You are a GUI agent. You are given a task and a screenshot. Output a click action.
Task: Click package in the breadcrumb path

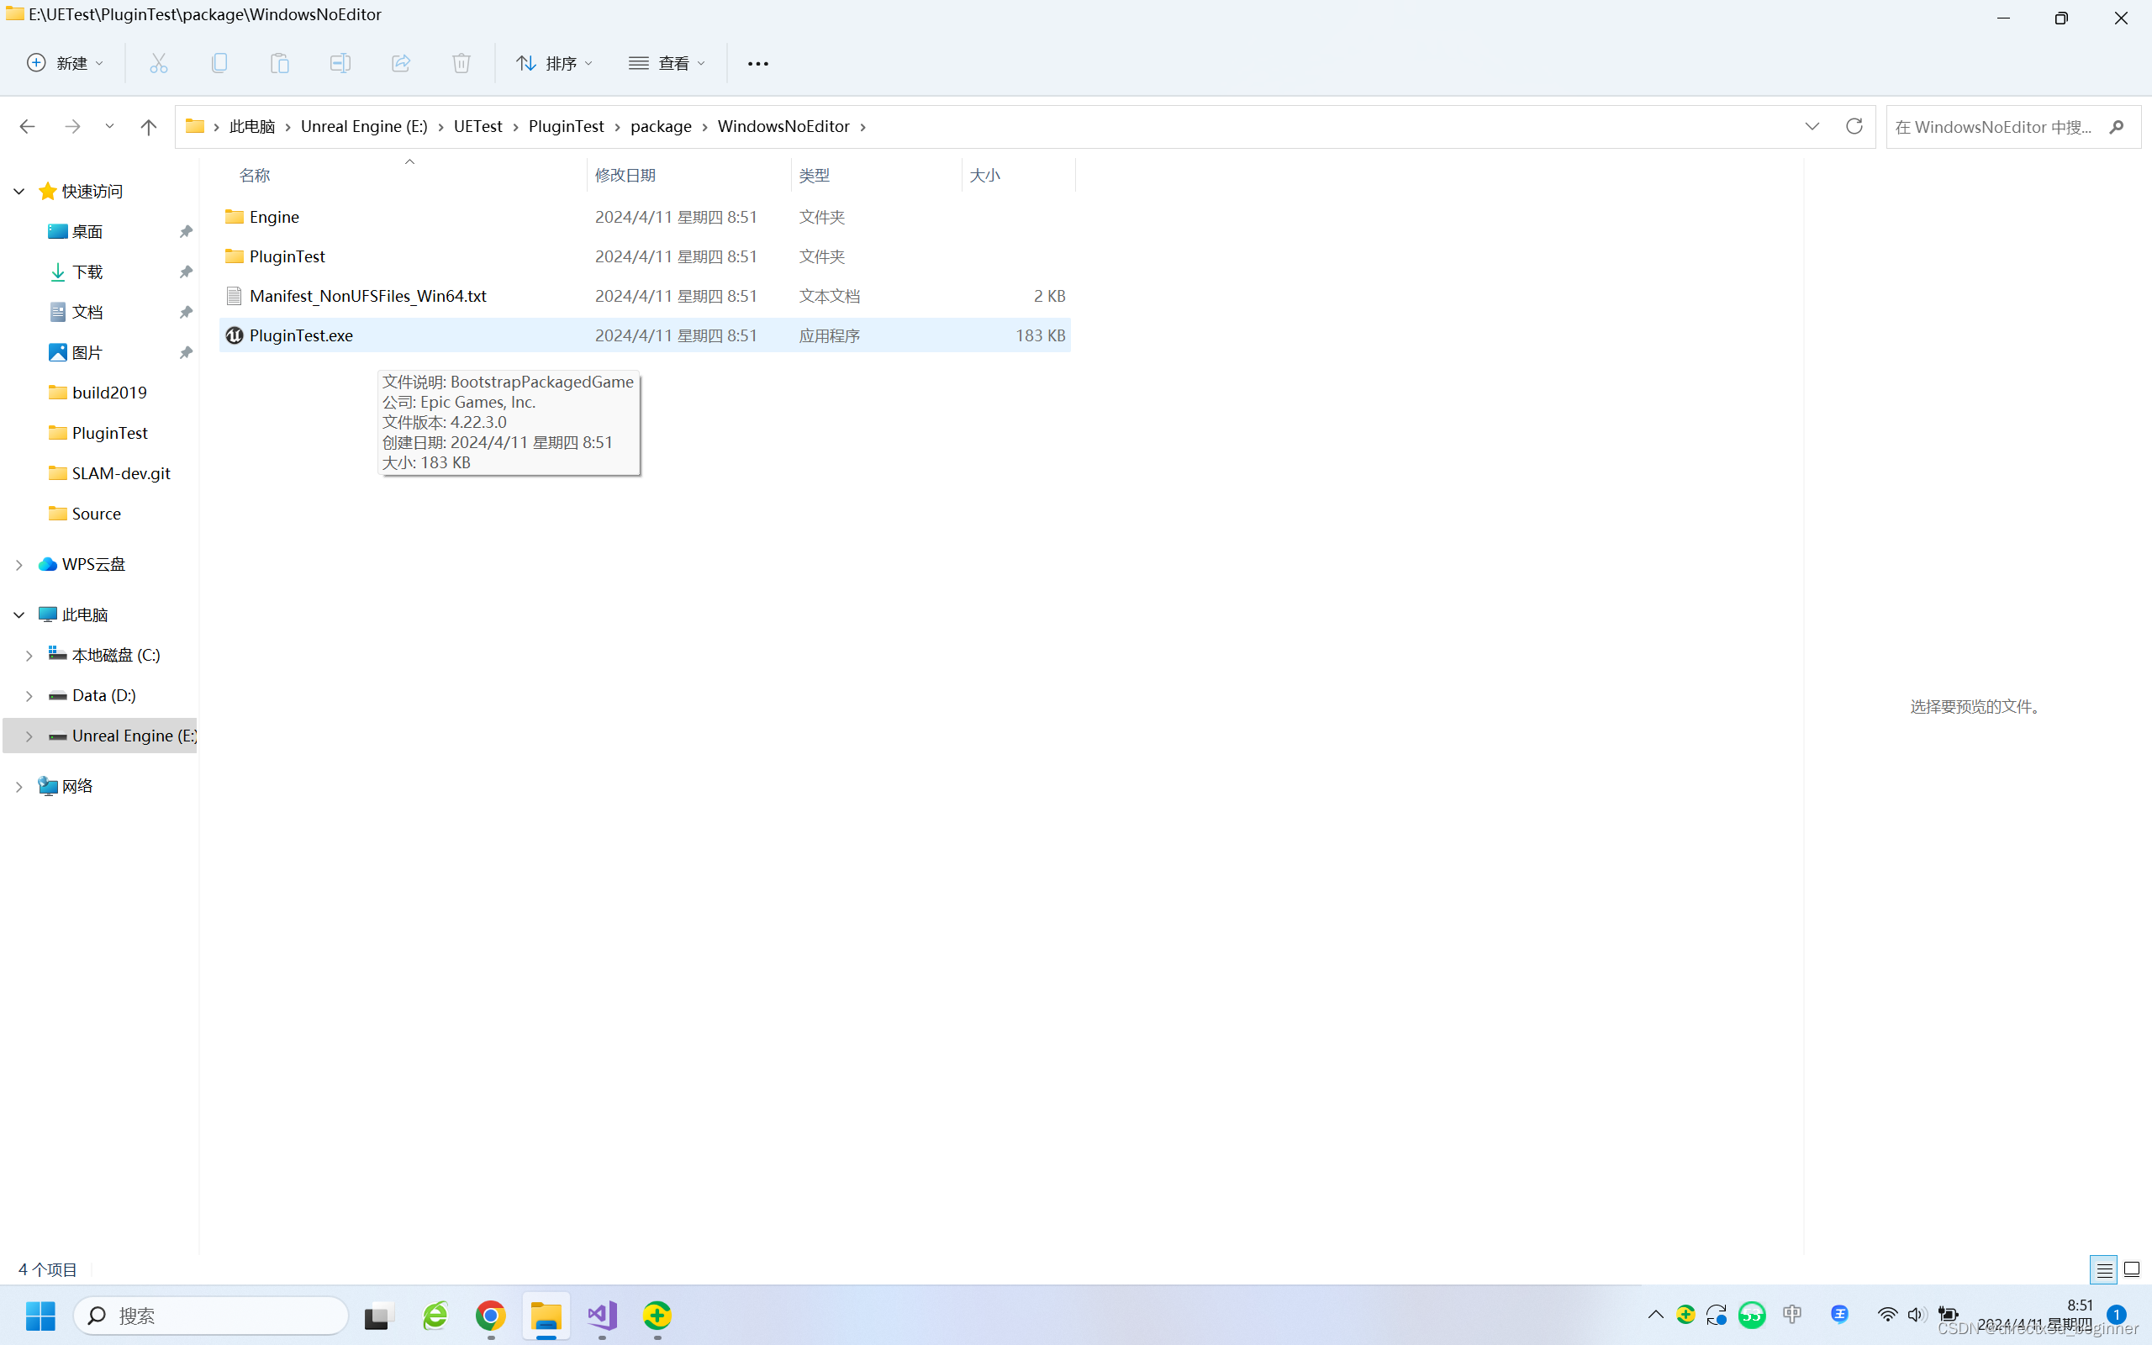(661, 126)
